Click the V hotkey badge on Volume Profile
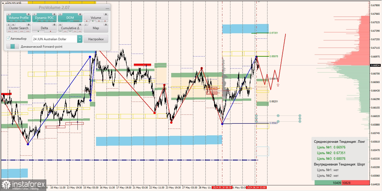The image size is (382, 191). [9, 14]
